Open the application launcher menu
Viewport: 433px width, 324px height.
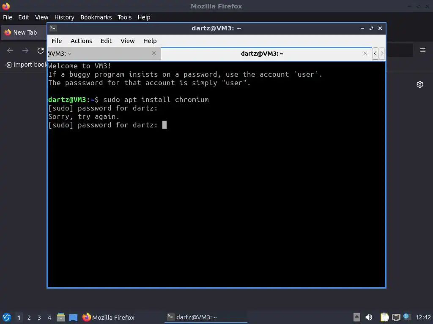coord(6,317)
